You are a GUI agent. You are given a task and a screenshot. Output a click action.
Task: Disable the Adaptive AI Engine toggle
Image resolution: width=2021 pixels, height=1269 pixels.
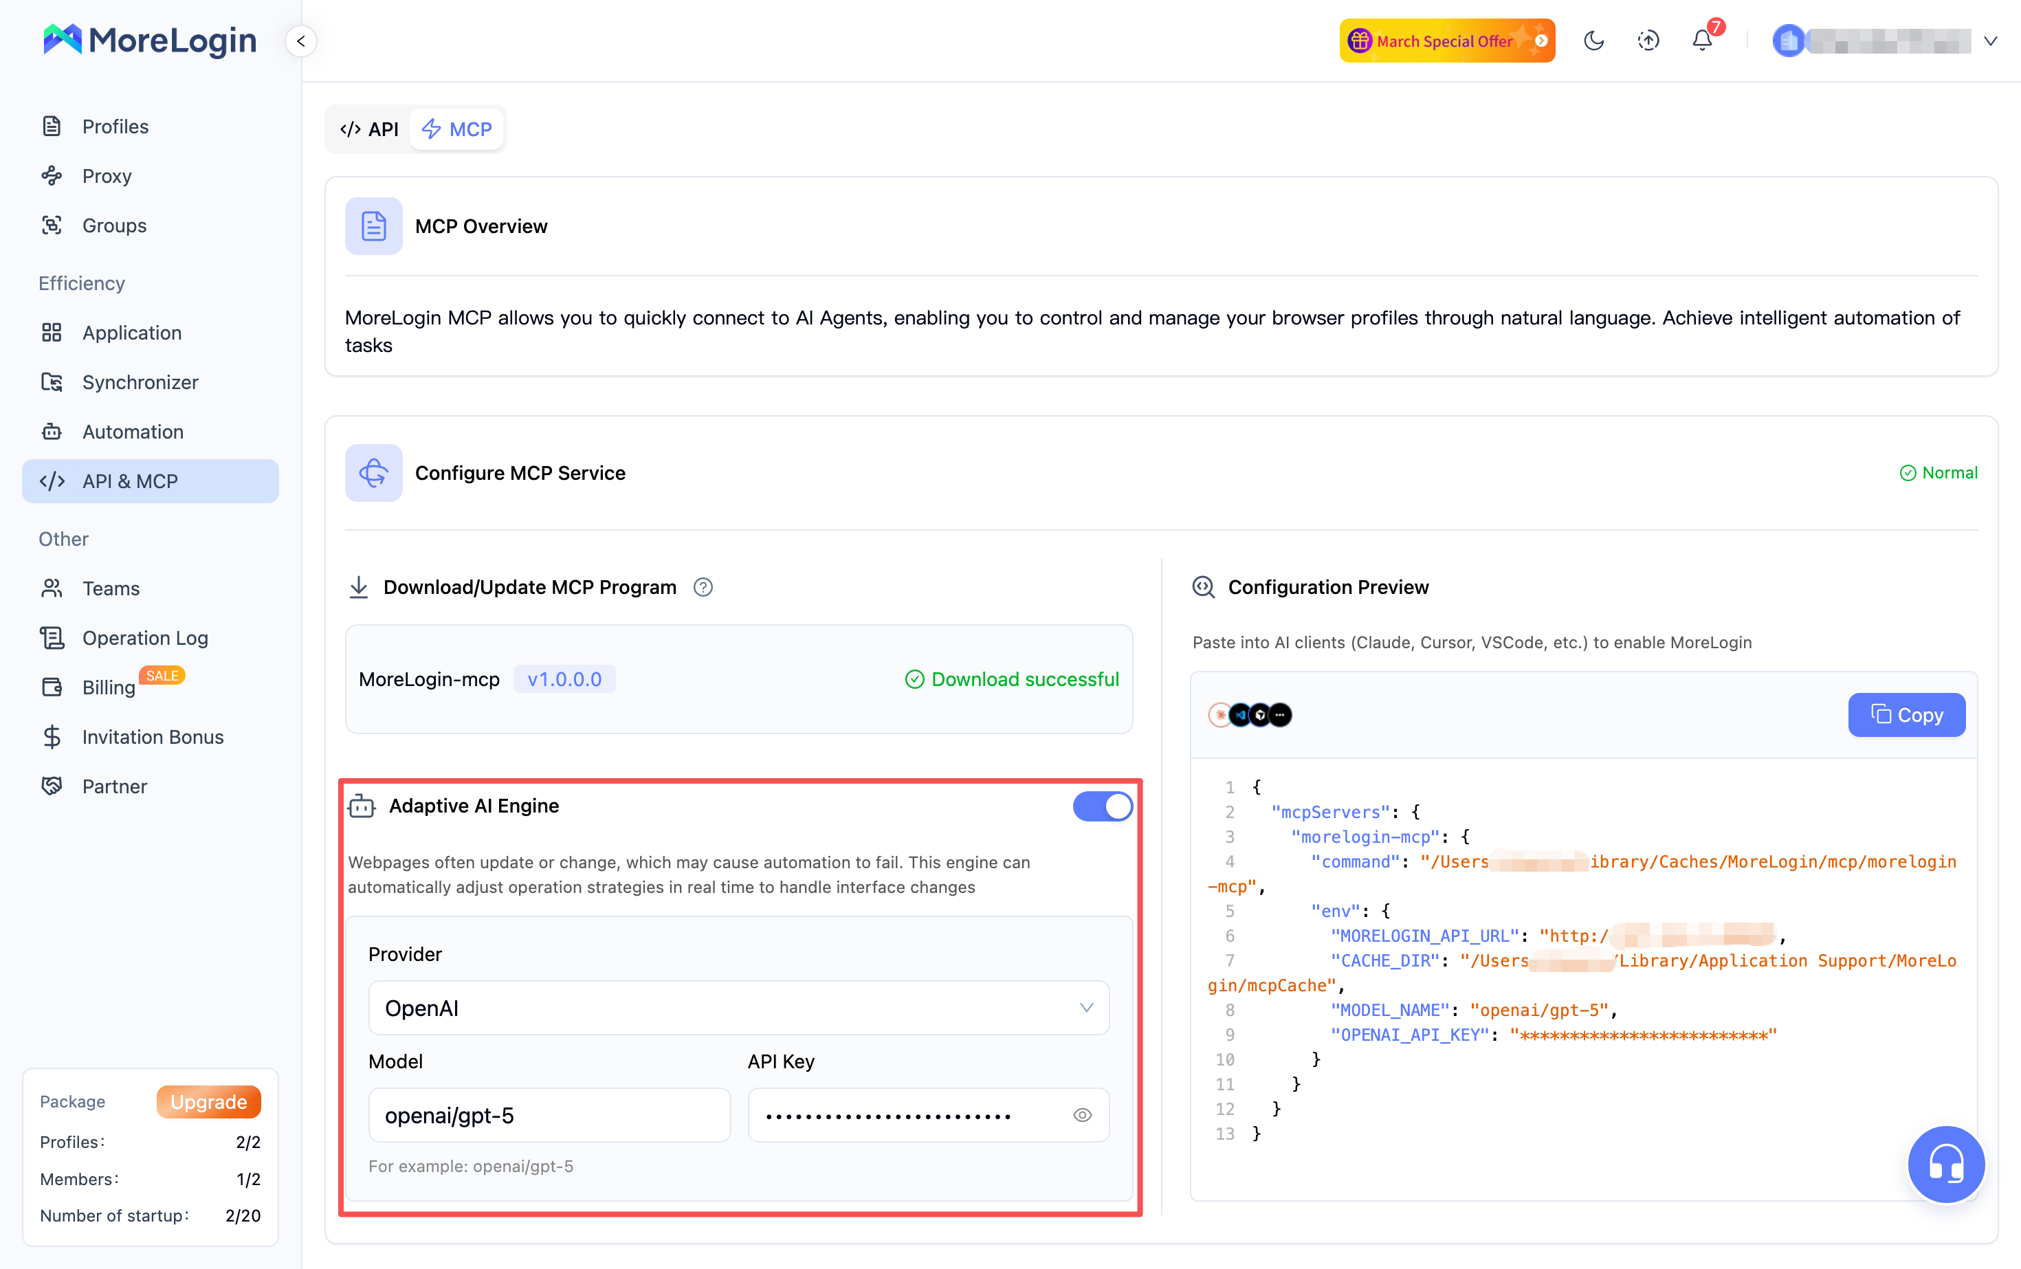point(1102,806)
